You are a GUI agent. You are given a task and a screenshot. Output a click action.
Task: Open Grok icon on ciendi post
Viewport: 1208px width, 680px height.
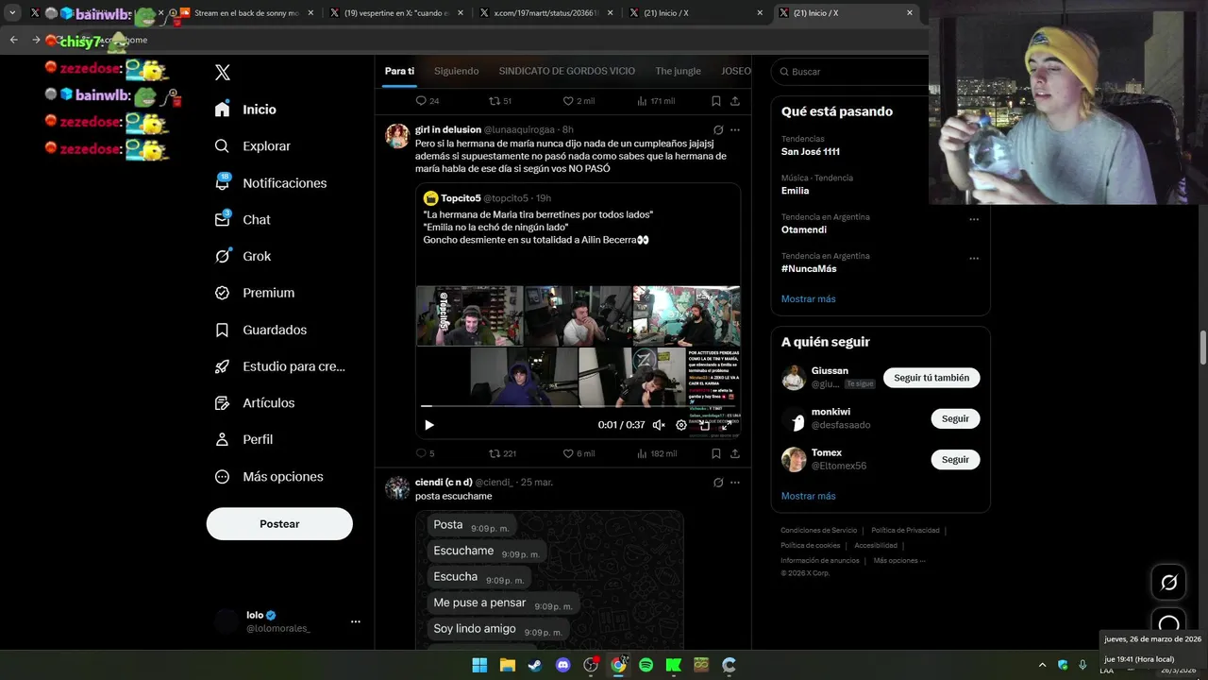(718, 483)
